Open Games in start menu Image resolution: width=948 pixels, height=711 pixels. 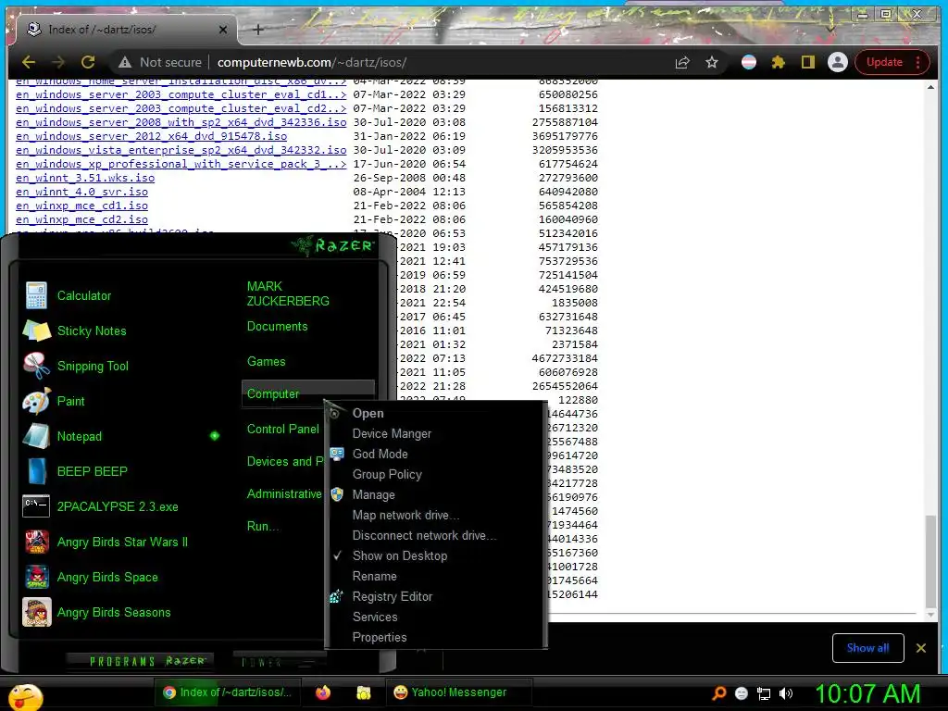pyautogui.click(x=266, y=362)
